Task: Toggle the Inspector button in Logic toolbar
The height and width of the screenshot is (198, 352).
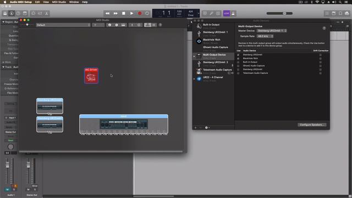Action: [12, 13]
